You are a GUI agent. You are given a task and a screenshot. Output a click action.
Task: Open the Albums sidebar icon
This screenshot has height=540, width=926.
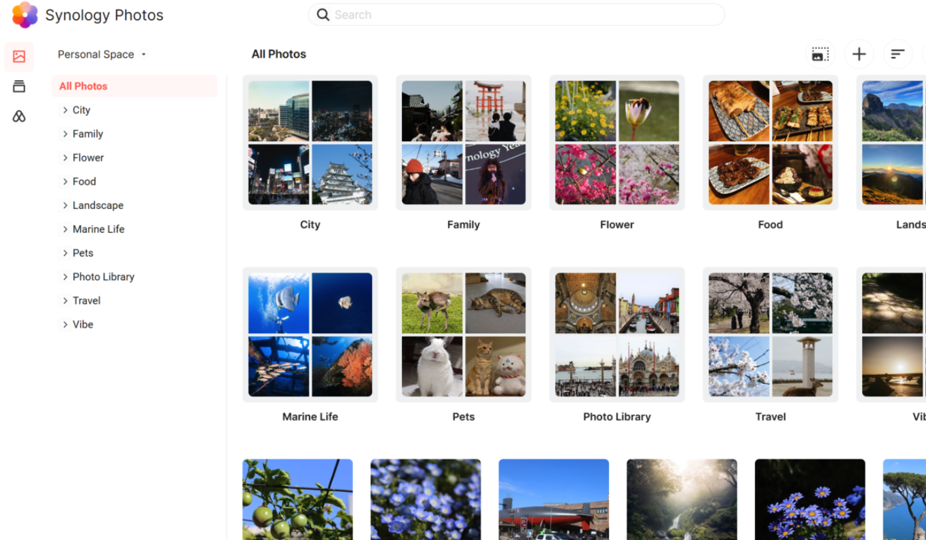[19, 86]
